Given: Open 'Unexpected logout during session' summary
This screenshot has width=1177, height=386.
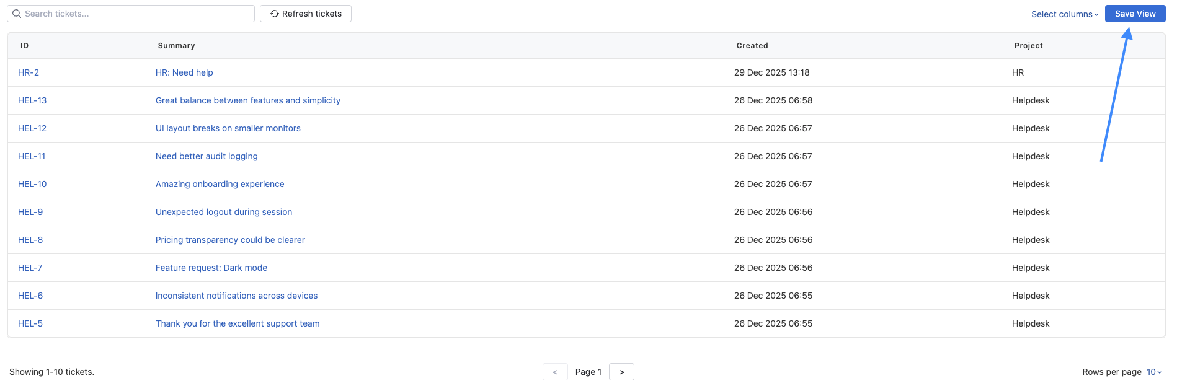Looking at the screenshot, I should pyautogui.click(x=223, y=212).
